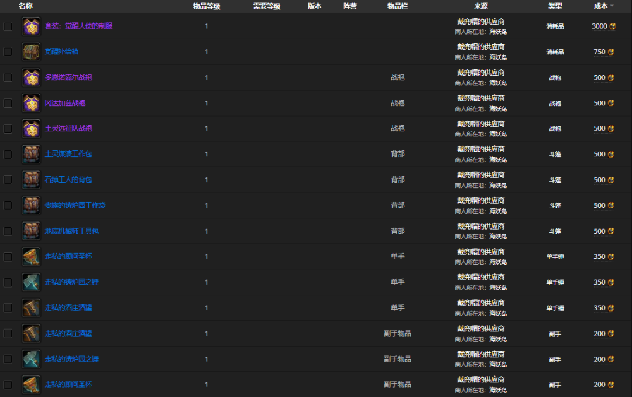Toggle the checkbox of 单手 走私的酒庄酒罐
The height and width of the screenshot is (397, 632).
[8, 308]
